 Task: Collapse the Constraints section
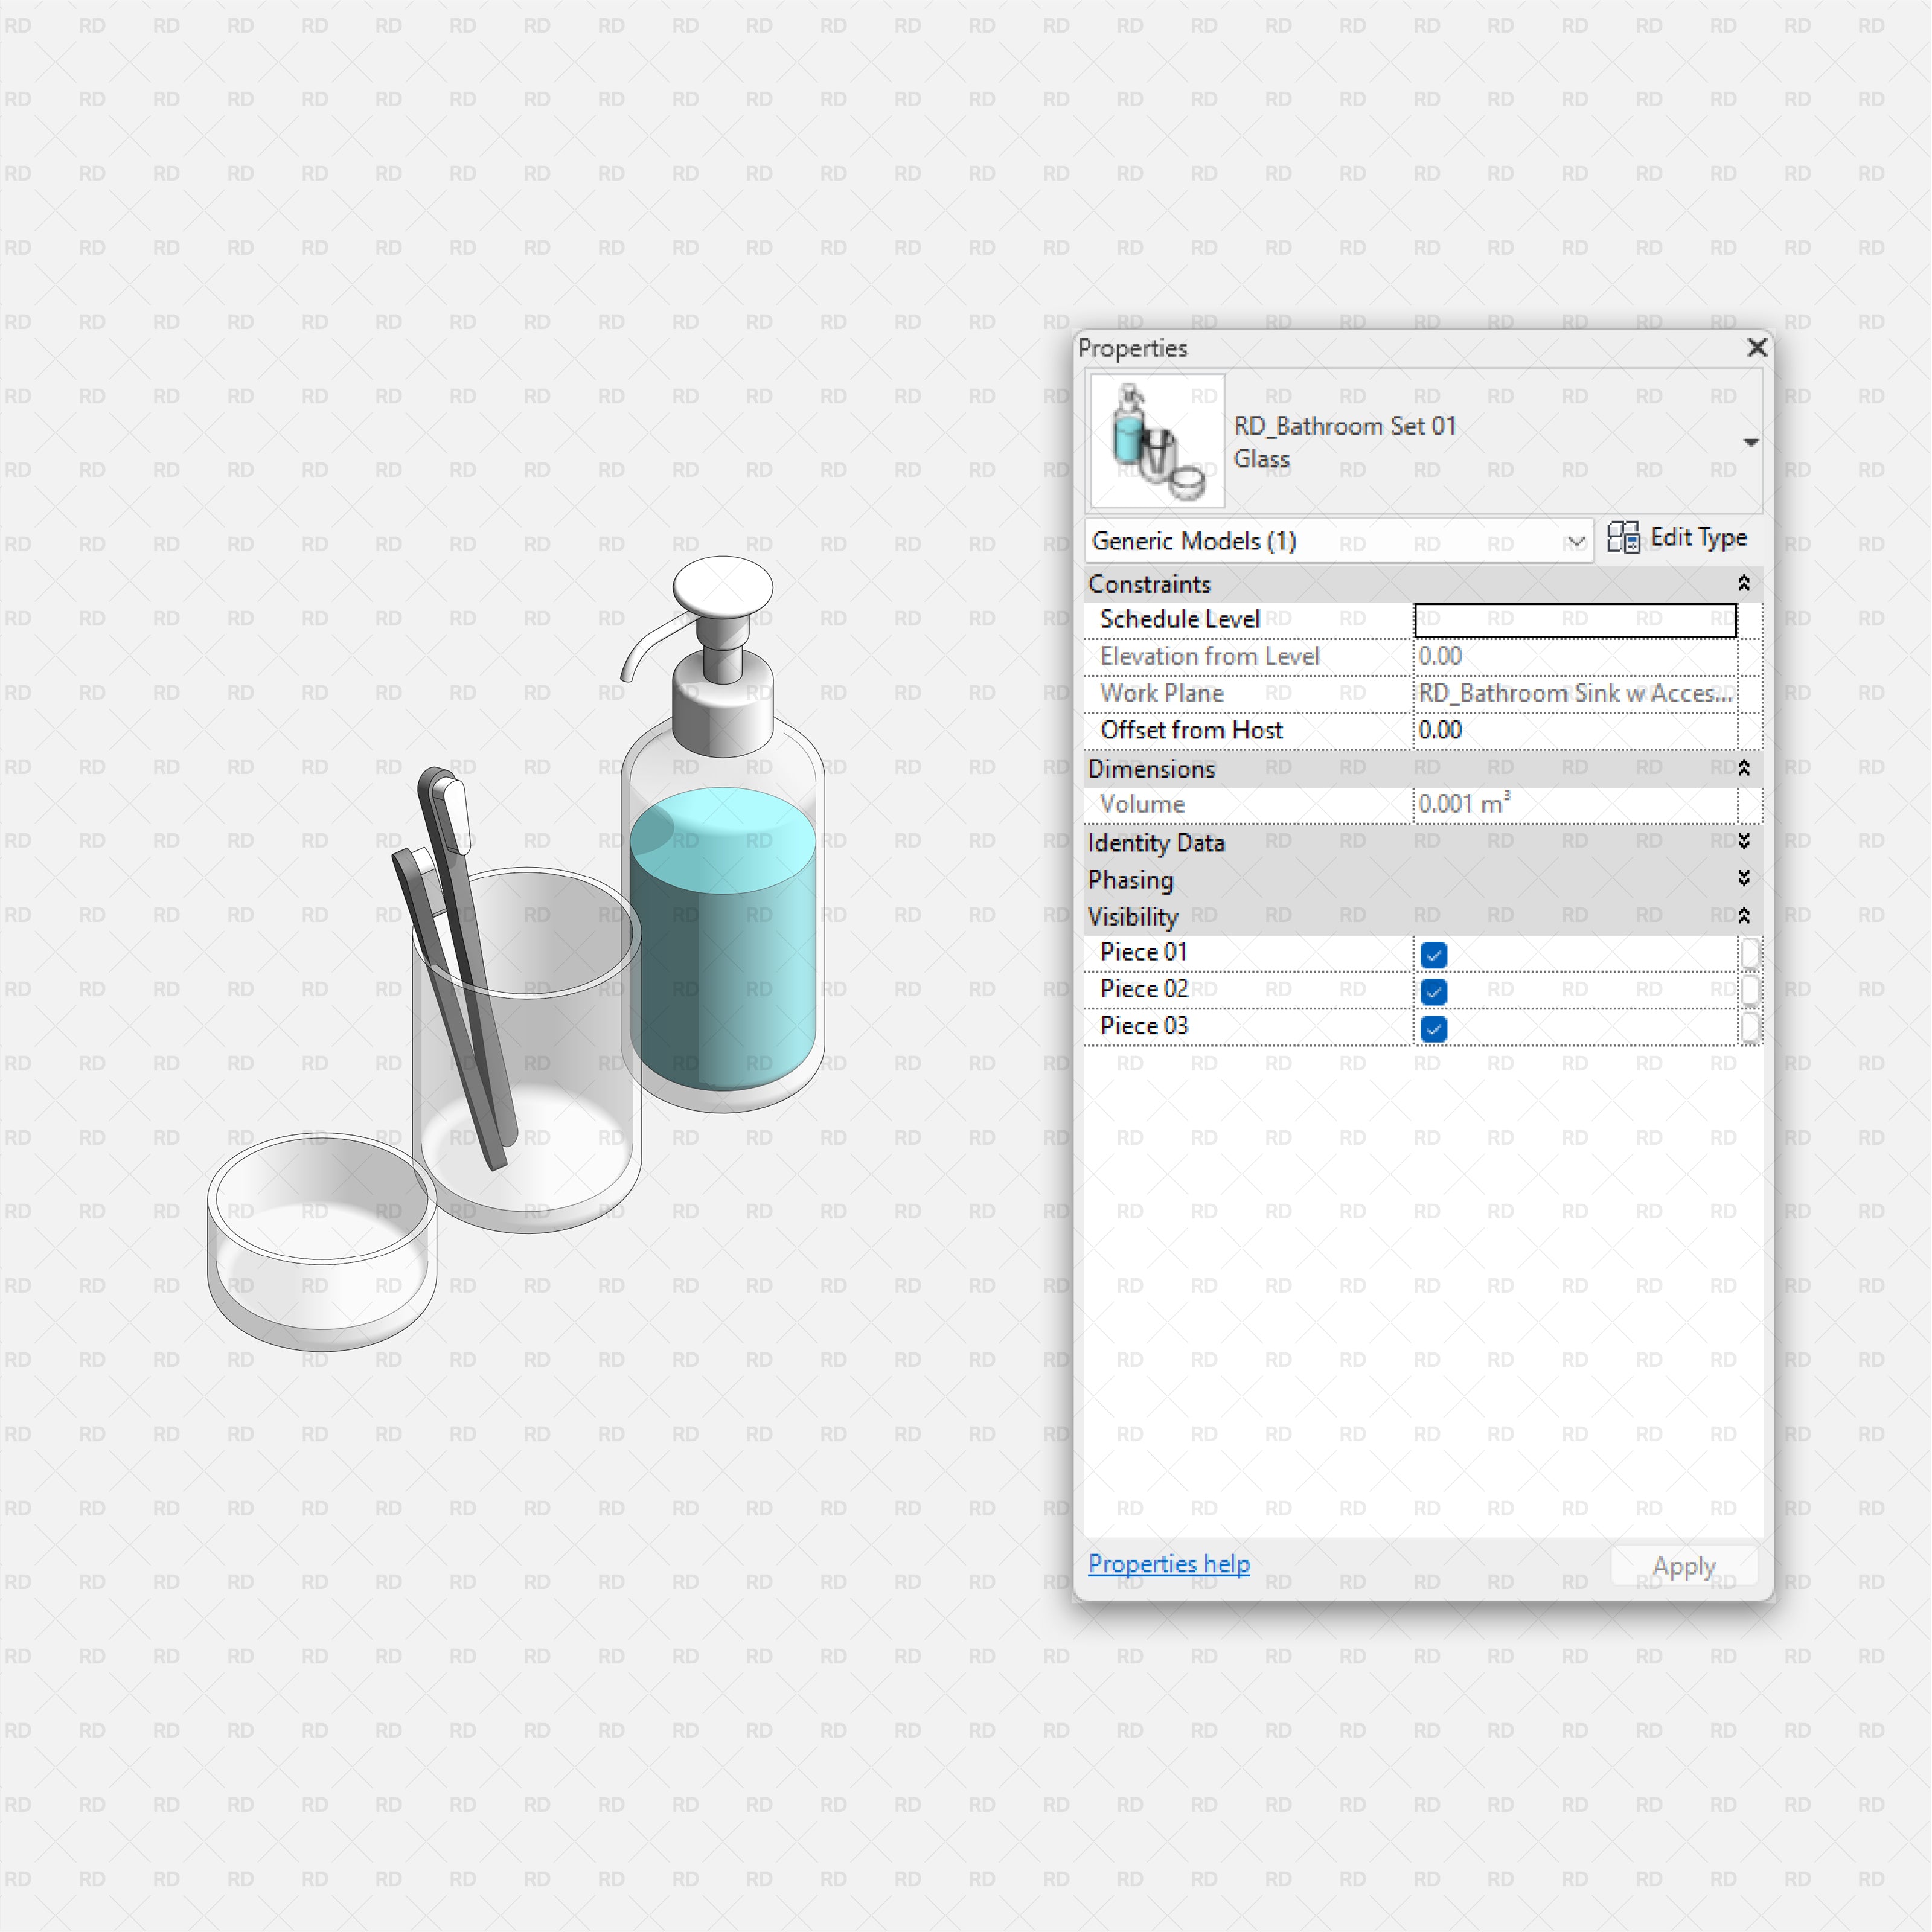(1743, 583)
